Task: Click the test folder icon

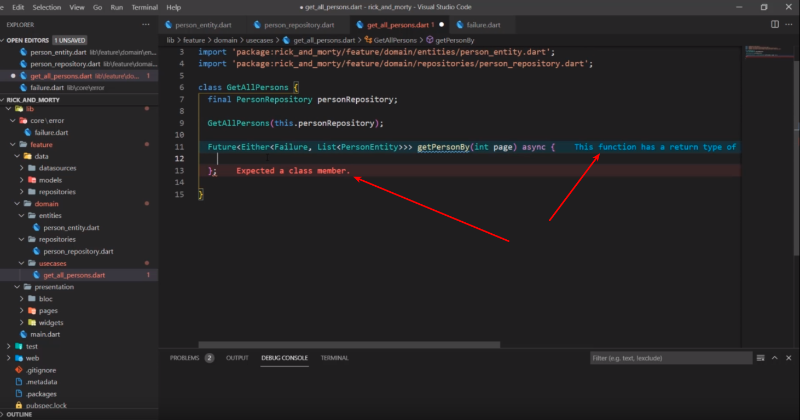Action: [x=19, y=346]
